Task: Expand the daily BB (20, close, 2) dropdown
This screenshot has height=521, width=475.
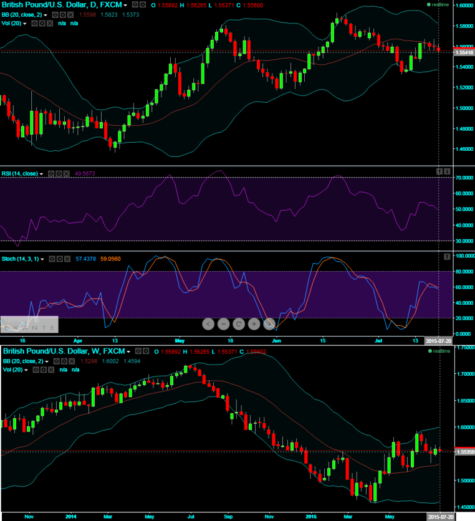Action: [x=46, y=16]
